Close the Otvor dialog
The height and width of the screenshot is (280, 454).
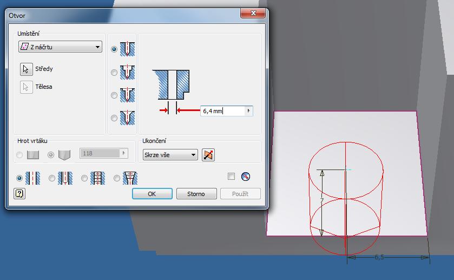click(x=253, y=13)
